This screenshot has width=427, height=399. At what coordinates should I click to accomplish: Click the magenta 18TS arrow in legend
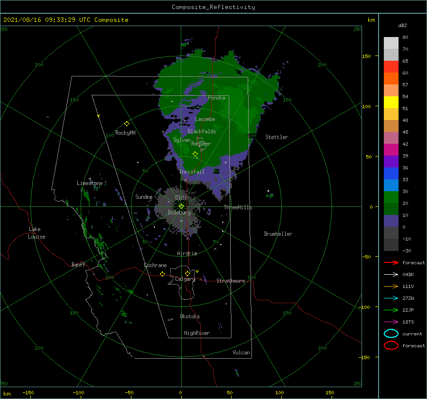coord(391,322)
